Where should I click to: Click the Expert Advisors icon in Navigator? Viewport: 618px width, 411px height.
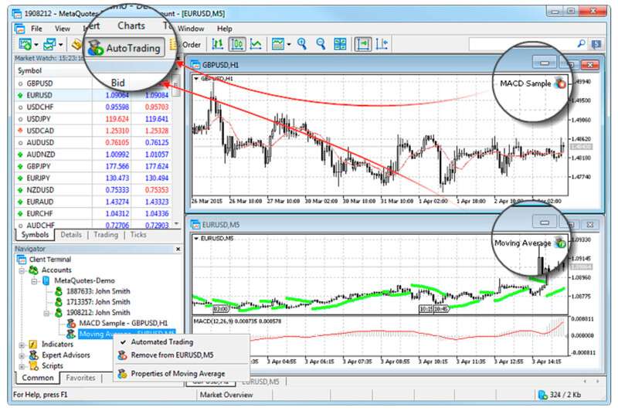coord(34,355)
